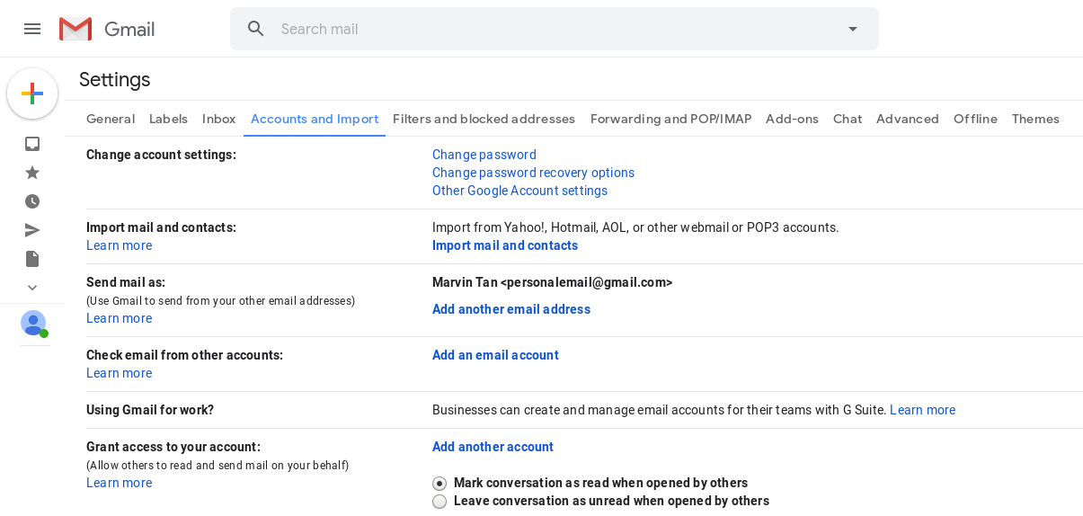The width and height of the screenshot is (1083, 516).
Task: Open the Inbox icon in sidebar
Action: (32, 144)
